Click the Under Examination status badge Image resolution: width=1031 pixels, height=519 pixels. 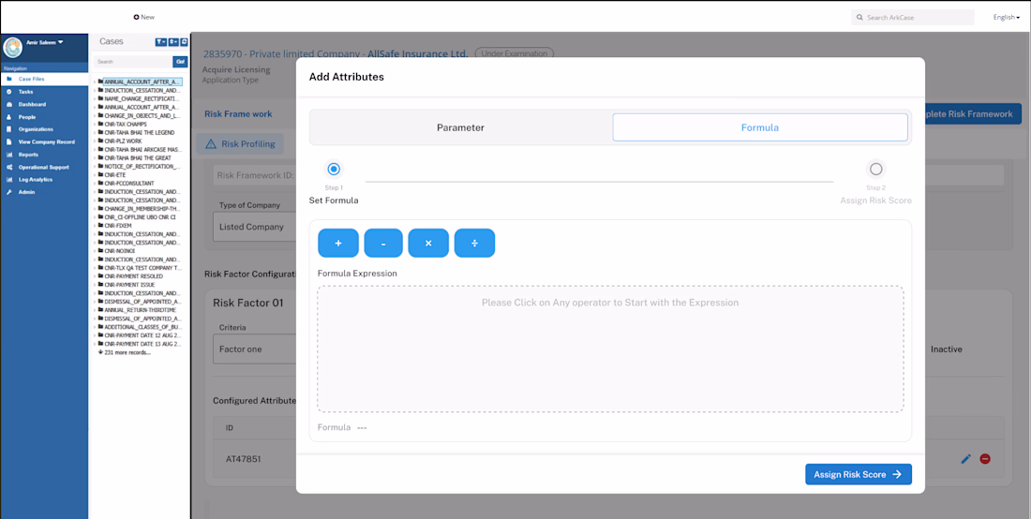[515, 53]
